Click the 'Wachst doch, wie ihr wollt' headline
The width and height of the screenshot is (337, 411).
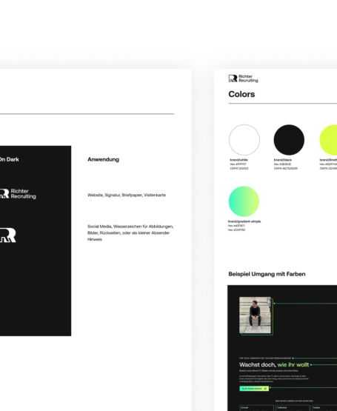274,364
